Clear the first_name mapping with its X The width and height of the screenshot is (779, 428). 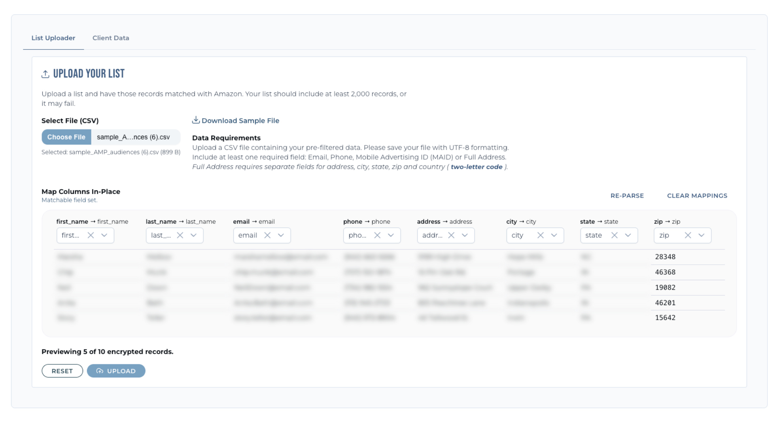coord(91,235)
